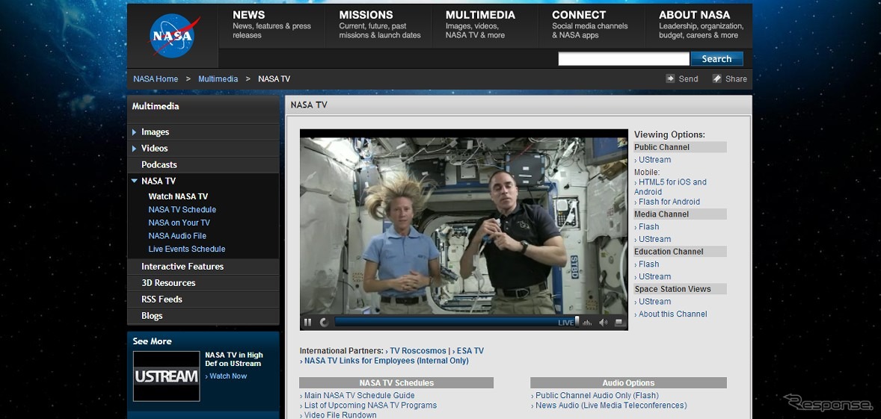881x419 pixels.
Task: Click the live video frame
Action: pyautogui.click(x=464, y=226)
